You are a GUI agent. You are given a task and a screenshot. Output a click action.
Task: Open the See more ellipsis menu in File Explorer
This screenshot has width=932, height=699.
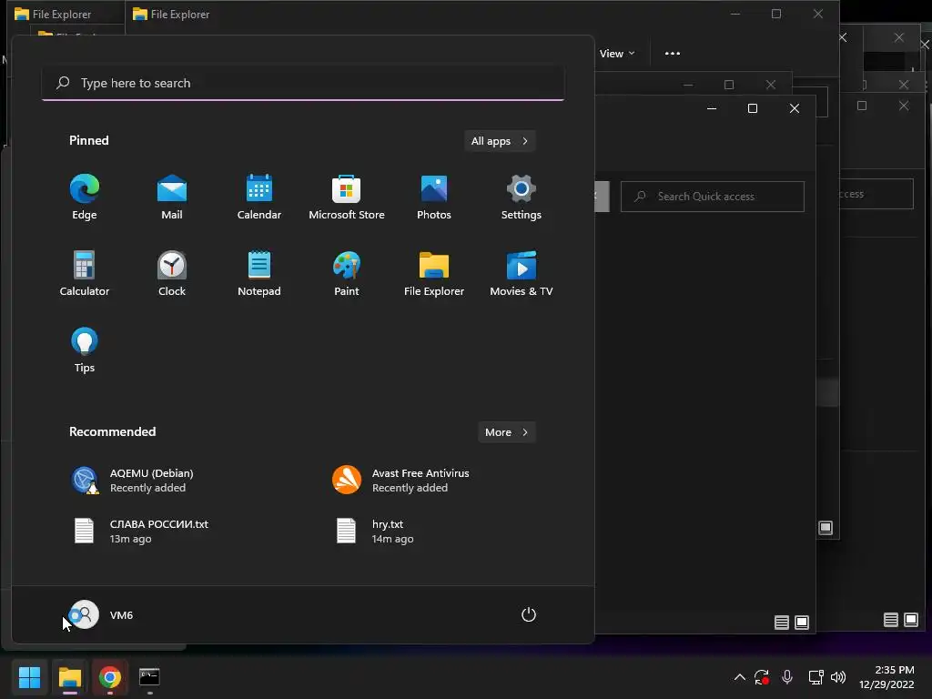point(673,54)
